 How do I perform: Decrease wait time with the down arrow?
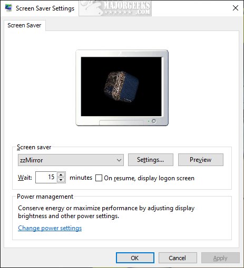tap(61, 180)
